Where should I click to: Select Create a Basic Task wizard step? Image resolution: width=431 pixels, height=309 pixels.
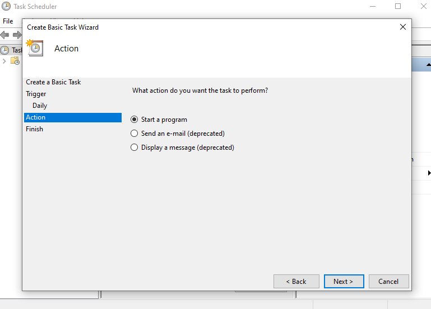coord(53,82)
